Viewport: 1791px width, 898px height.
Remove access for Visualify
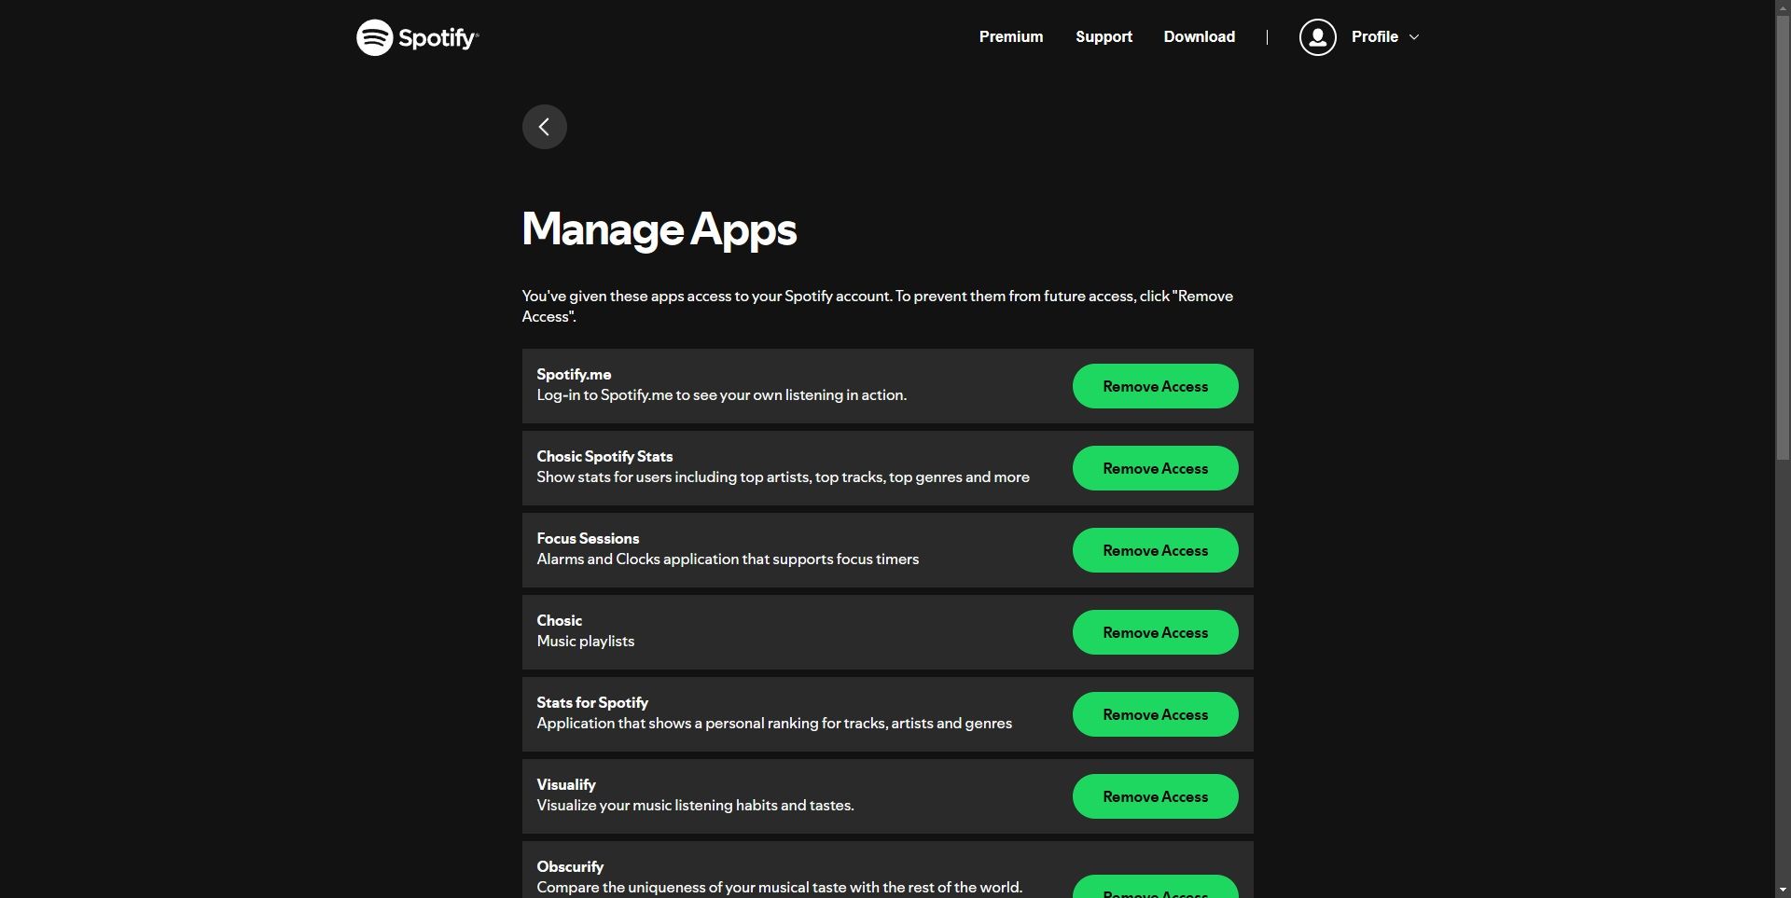(x=1155, y=796)
